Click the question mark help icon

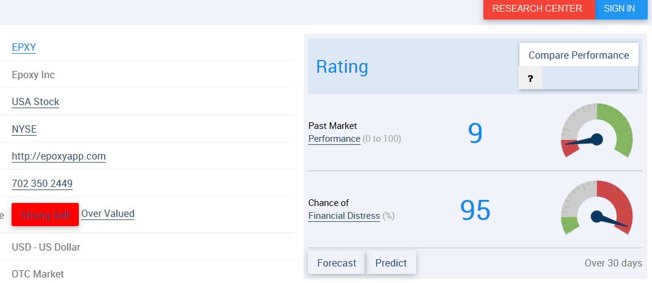point(530,78)
